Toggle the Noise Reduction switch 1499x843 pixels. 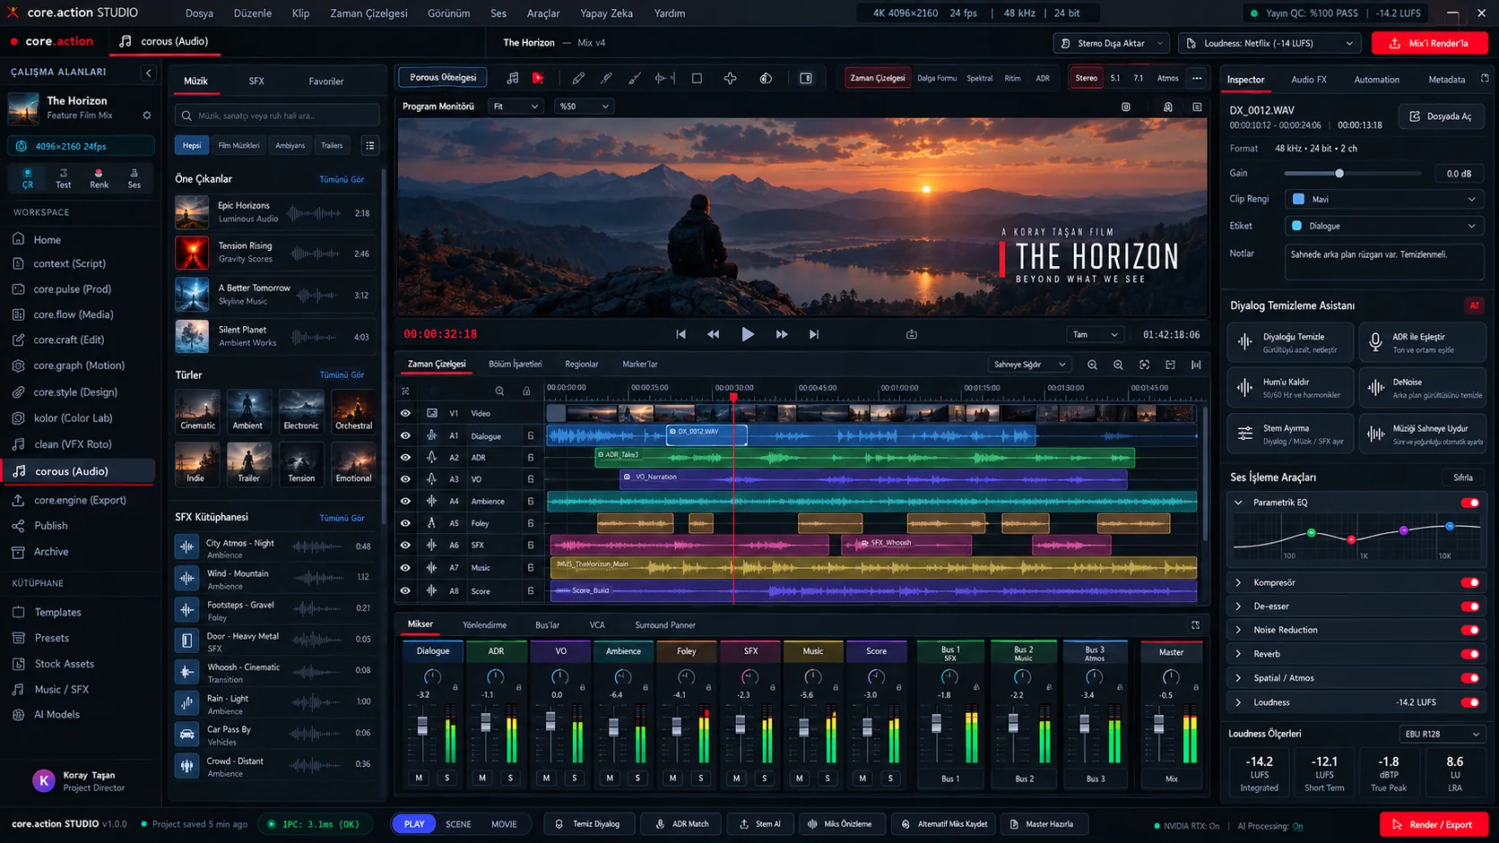coord(1469,630)
